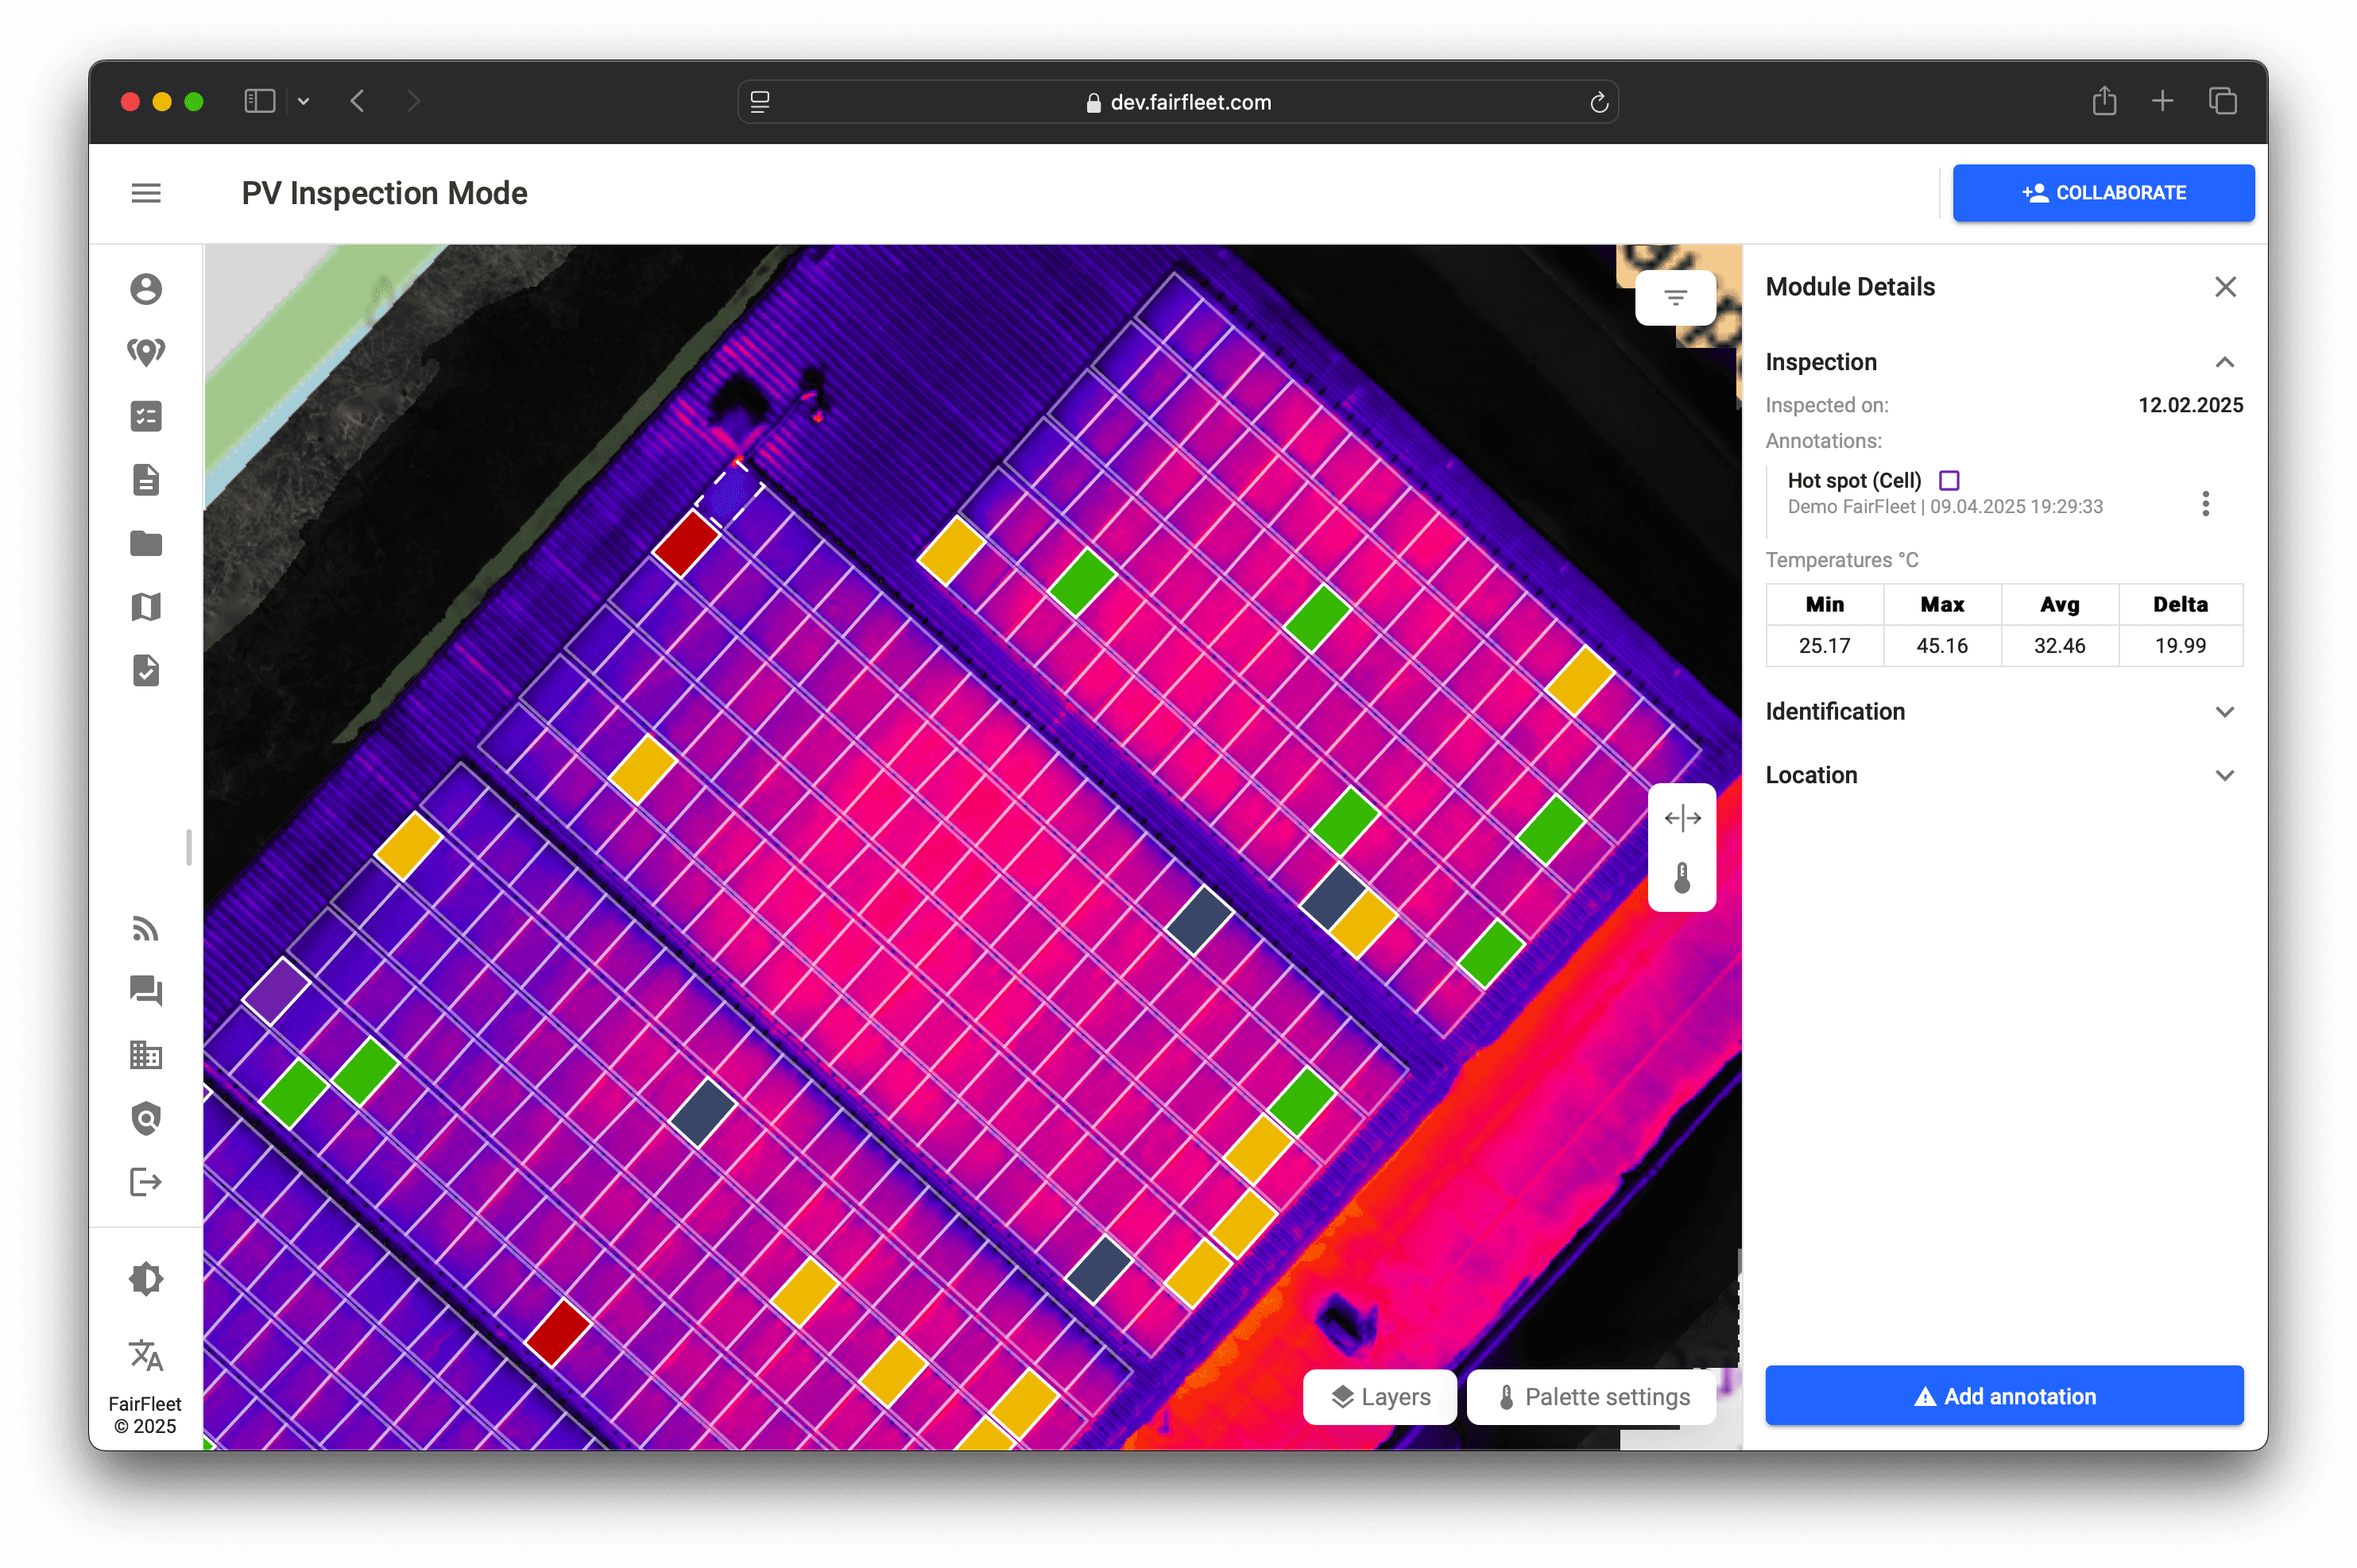The width and height of the screenshot is (2357, 1568).
Task: Click the map icon in sidebar
Action: (x=146, y=607)
